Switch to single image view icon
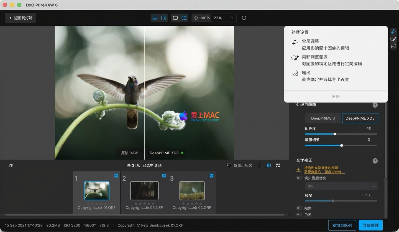This screenshot has height=232, width=399. click(x=175, y=18)
